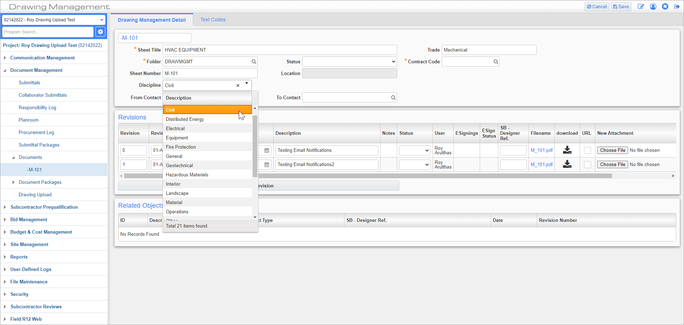Click Contract Code lookup magnifier icon
The width and height of the screenshot is (684, 325).
[x=496, y=62]
